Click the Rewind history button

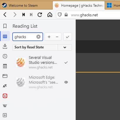(24, 15)
